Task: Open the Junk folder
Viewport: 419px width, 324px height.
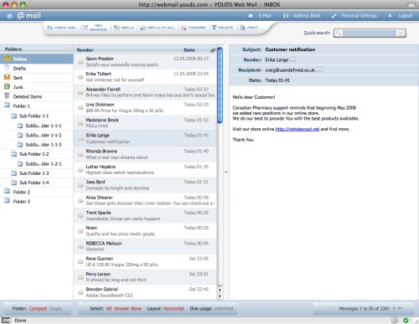Action: pos(37,87)
